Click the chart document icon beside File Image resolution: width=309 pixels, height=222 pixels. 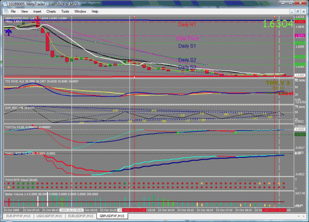pyautogui.click(x=6, y=11)
